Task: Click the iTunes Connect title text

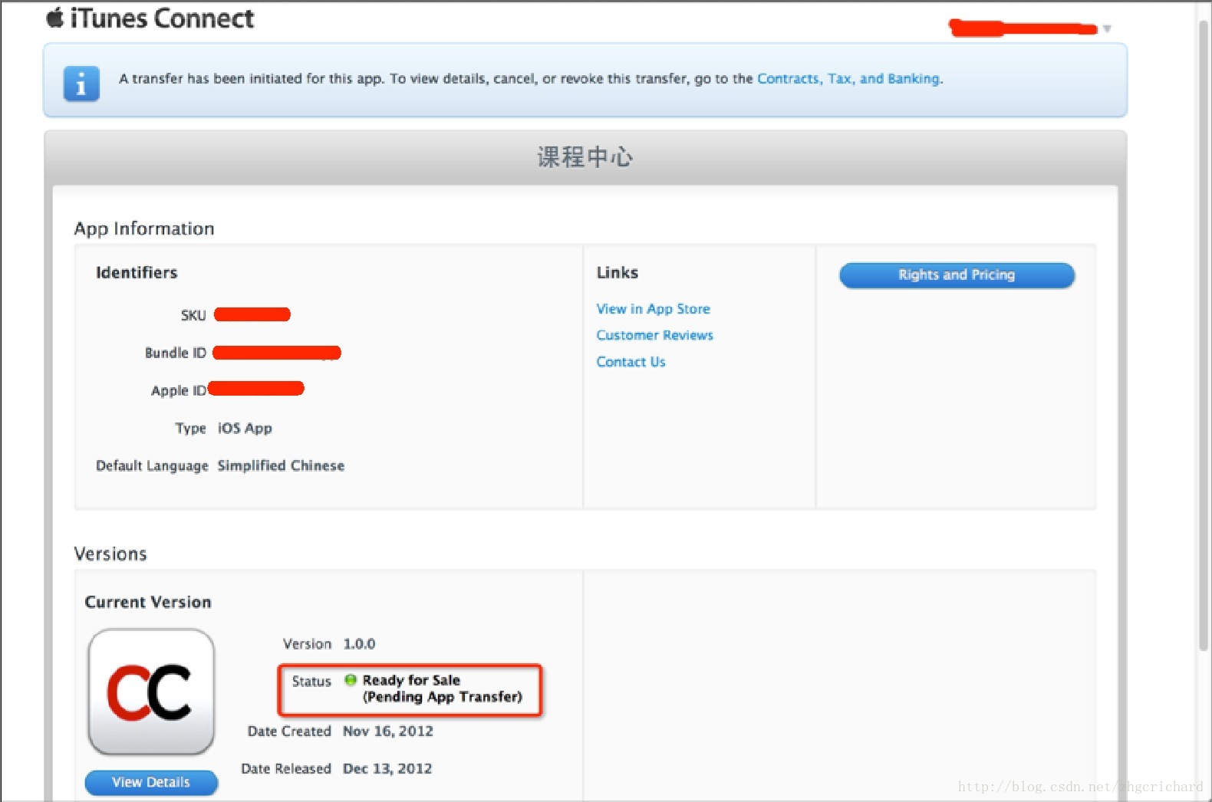Action: click(x=162, y=18)
